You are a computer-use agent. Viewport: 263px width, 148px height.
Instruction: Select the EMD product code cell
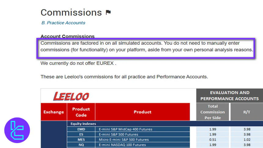81,129
